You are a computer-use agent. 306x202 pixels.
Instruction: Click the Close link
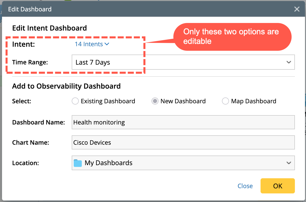pyautogui.click(x=245, y=186)
